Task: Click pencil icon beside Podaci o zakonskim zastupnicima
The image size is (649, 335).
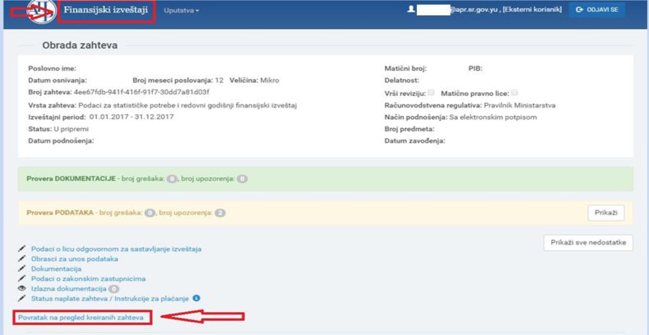Action: [22, 279]
